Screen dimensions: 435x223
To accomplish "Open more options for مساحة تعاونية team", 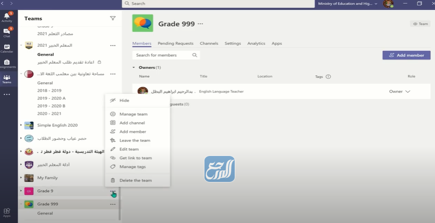I will coord(113,74).
